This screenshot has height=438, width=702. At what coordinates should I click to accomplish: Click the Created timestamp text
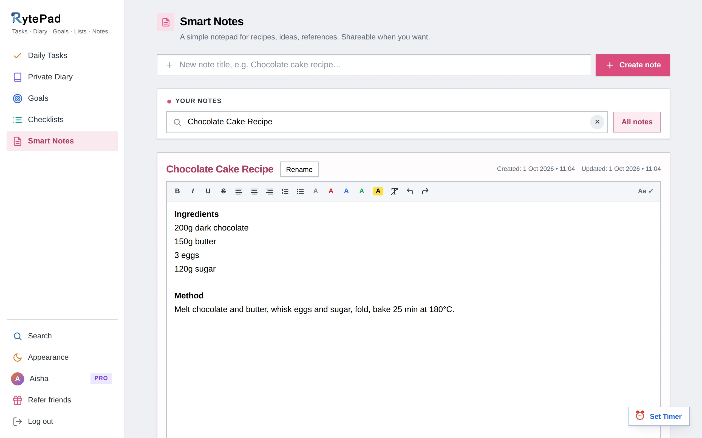(x=536, y=169)
